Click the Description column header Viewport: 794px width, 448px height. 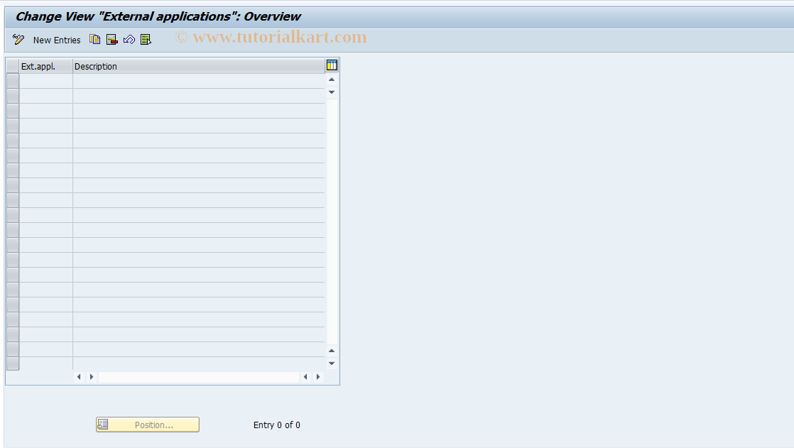point(199,66)
